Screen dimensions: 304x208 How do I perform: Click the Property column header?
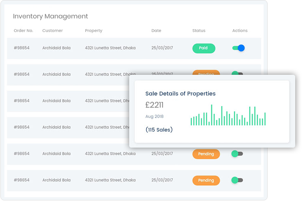pyautogui.click(x=94, y=31)
